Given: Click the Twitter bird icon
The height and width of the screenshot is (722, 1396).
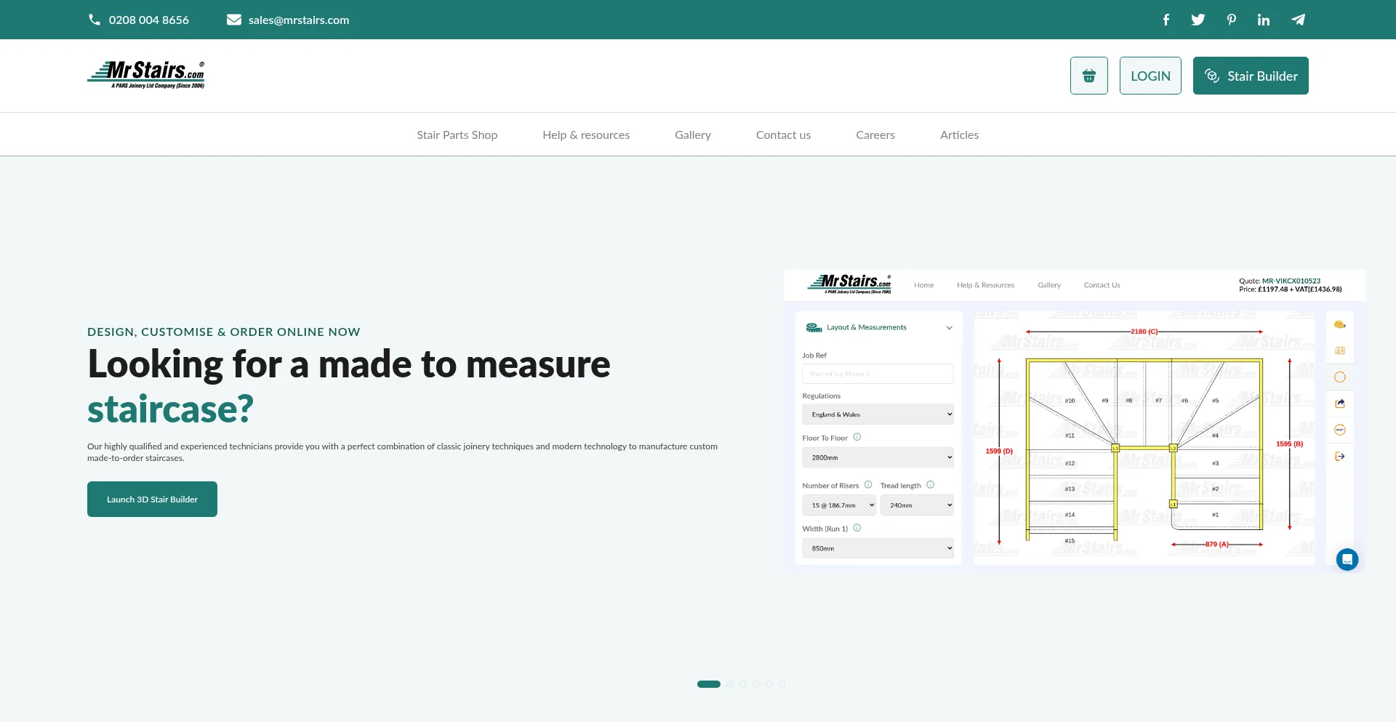Looking at the screenshot, I should (1198, 20).
